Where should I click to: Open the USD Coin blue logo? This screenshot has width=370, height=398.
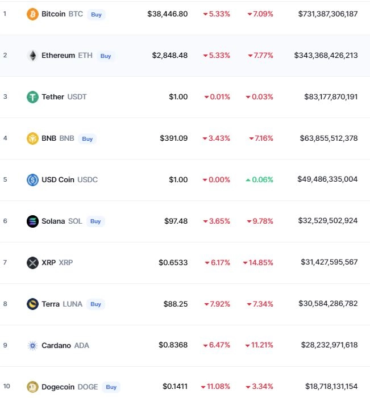[33, 180]
